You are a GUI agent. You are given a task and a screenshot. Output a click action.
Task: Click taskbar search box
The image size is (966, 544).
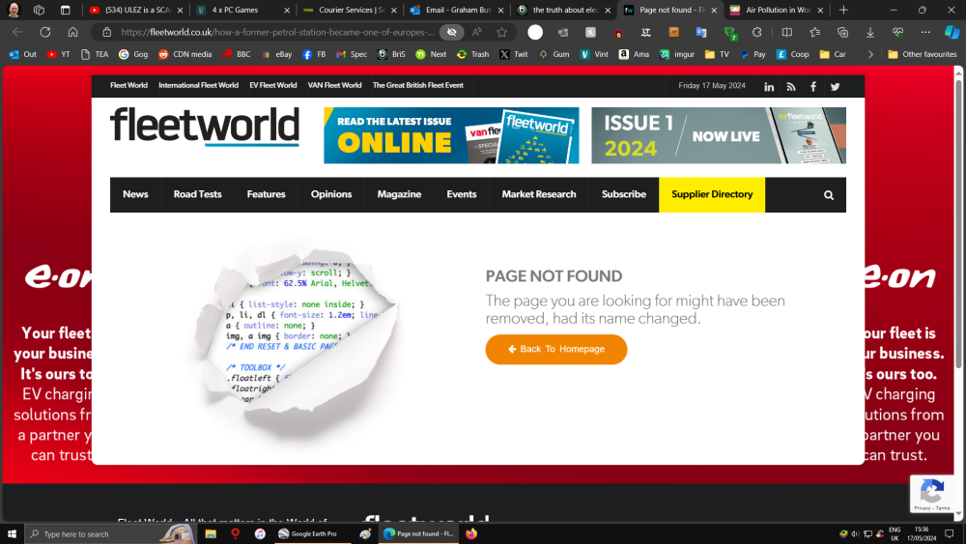pos(111,533)
